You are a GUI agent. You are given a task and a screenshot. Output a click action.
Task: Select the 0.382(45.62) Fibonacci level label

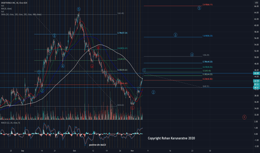122,70
